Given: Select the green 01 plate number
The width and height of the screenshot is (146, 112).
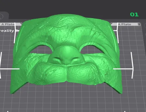Looking at the screenshot, I should [x=134, y=14].
